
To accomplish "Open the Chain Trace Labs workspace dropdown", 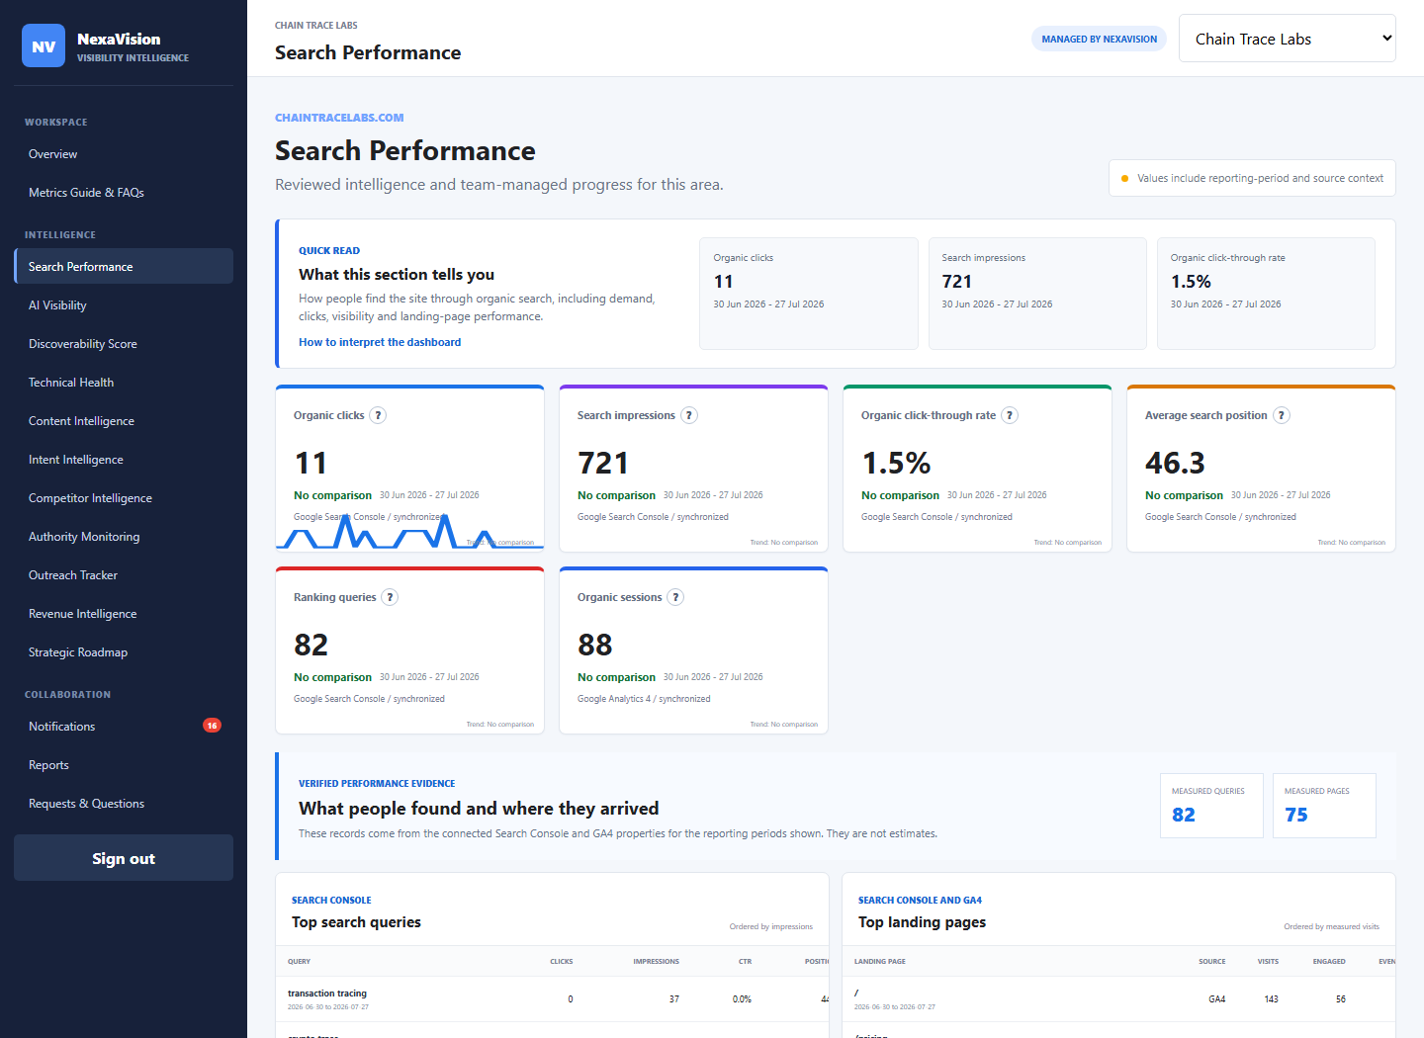I will coord(1287,39).
